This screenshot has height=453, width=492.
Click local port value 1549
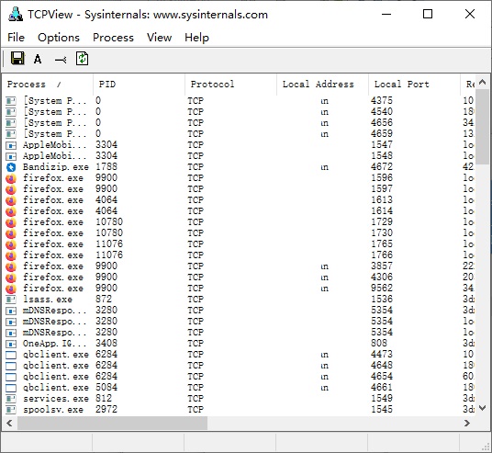(x=382, y=399)
